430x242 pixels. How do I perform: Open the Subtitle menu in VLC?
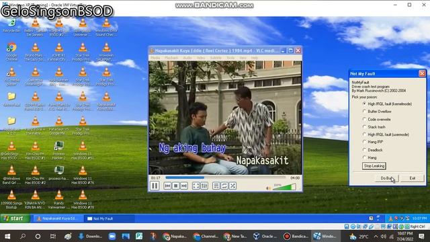coord(216,58)
